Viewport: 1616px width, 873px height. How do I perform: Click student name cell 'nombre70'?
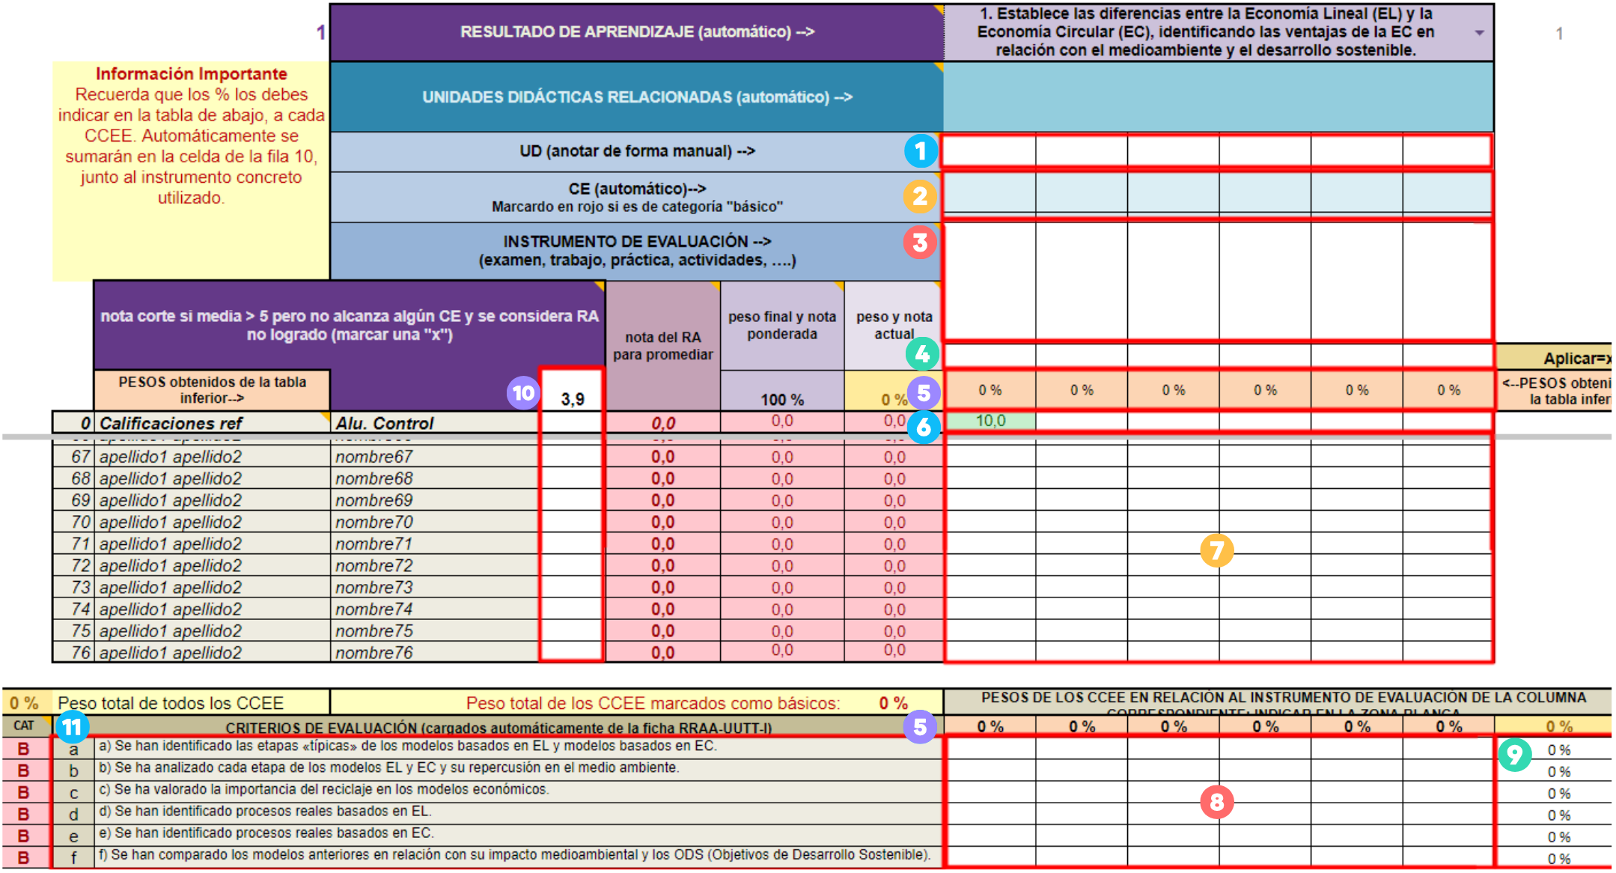coord(436,522)
